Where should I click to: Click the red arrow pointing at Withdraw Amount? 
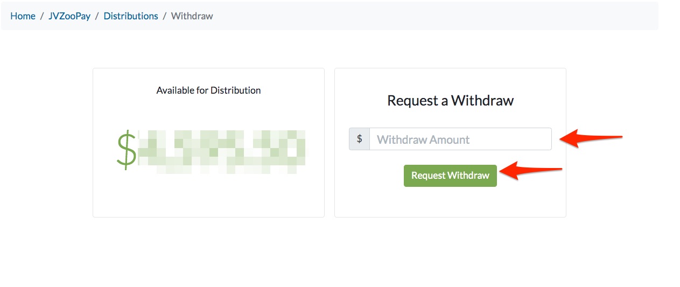coord(591,138)
